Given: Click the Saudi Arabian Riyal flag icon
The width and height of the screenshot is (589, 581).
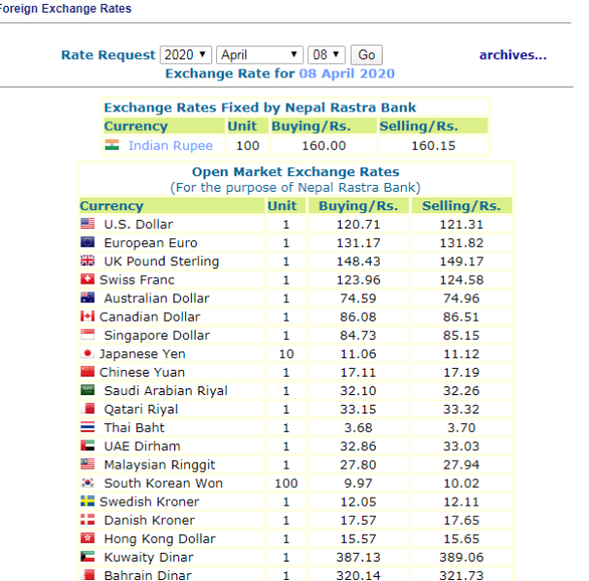Looking at the screenshot, I should [x=87, y=390].
